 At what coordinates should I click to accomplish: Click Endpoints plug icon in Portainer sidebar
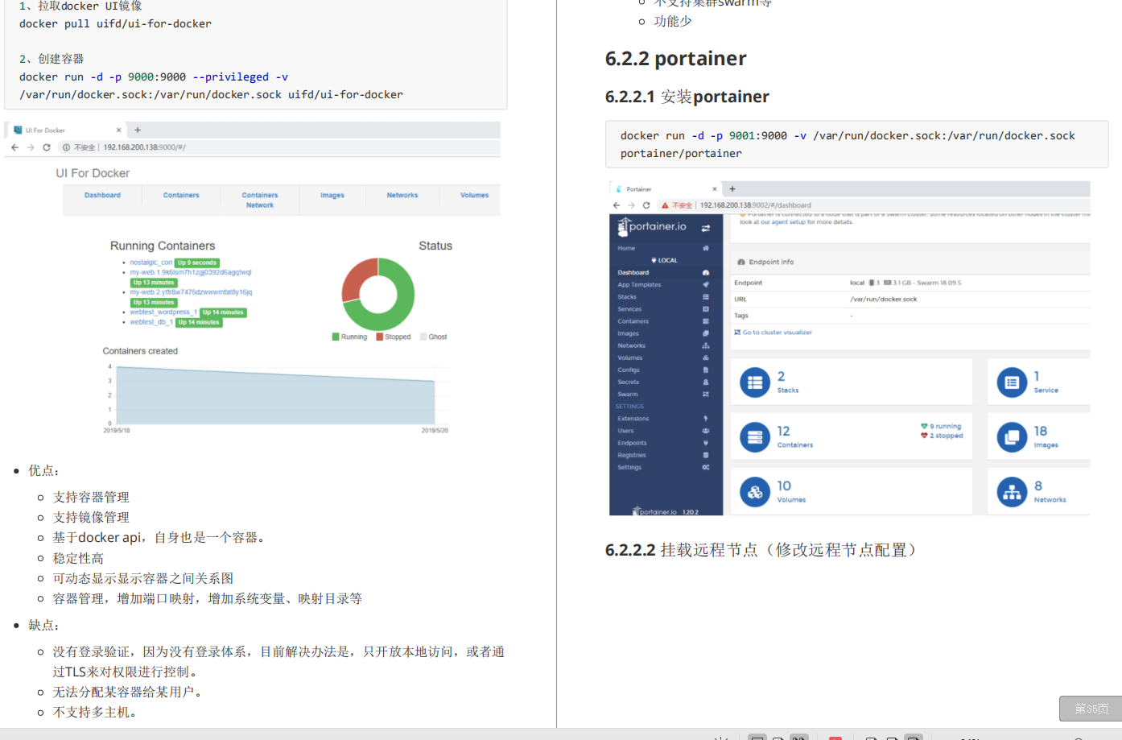click(706, 443)
